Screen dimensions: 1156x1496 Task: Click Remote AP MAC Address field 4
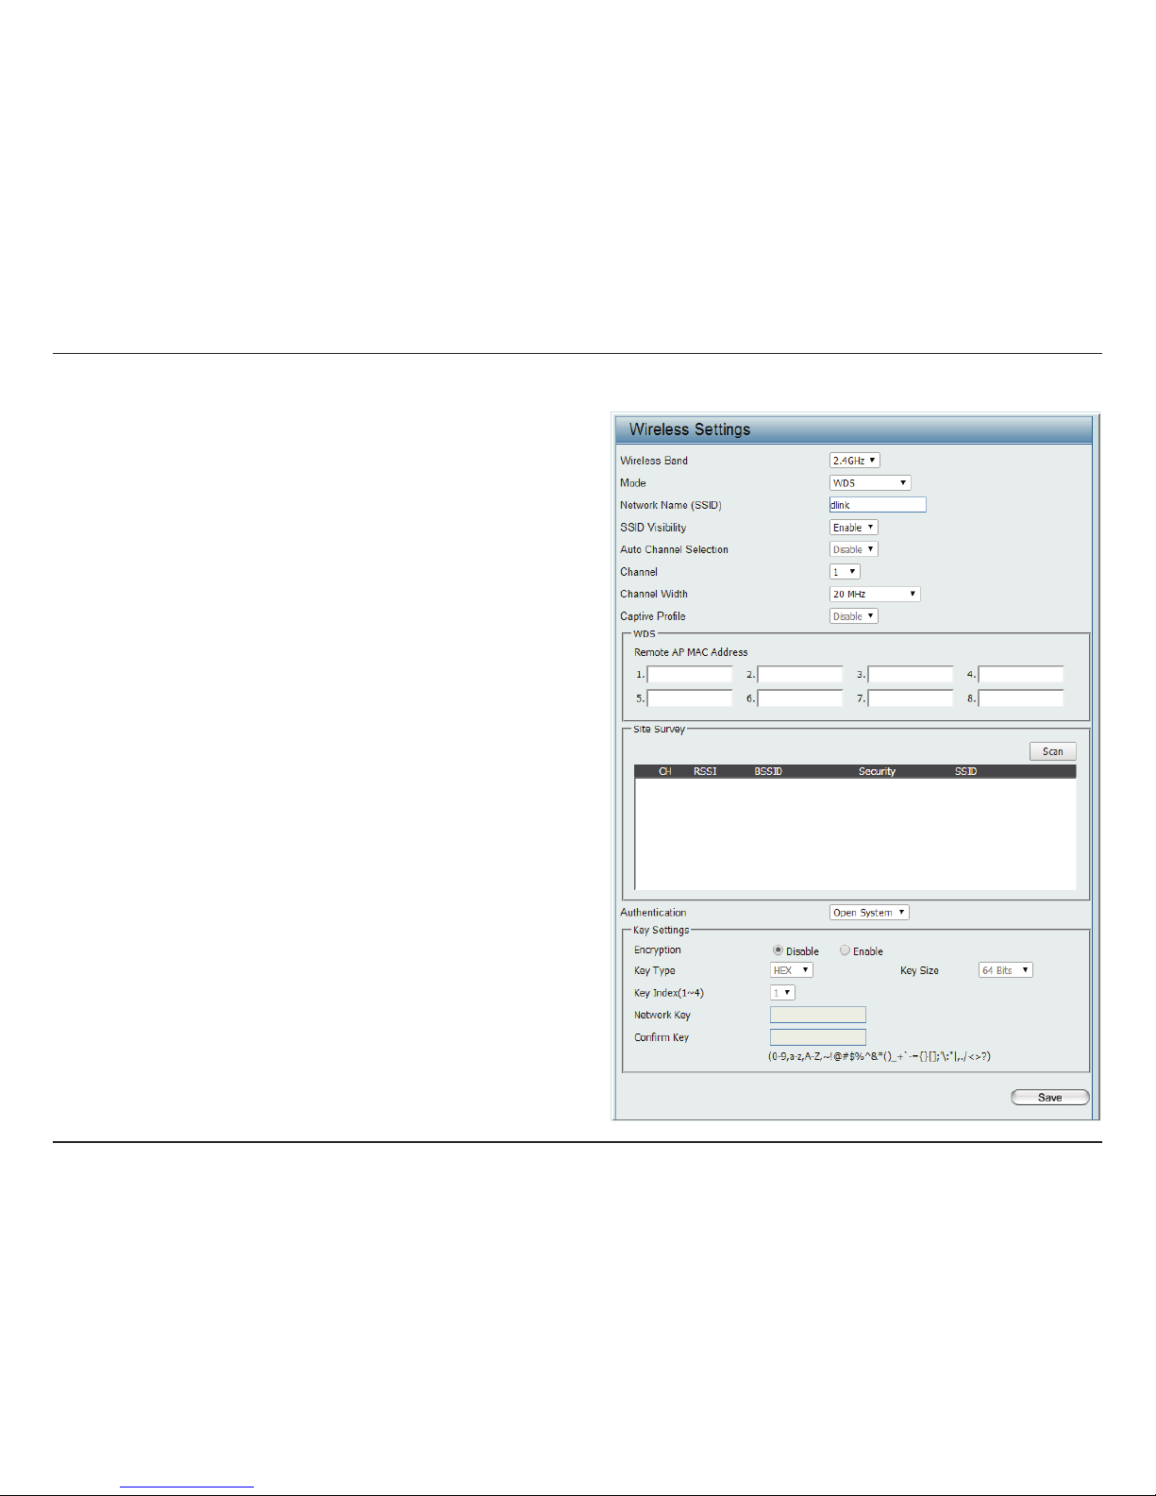pyautogui.click(x=1021, y=675)
